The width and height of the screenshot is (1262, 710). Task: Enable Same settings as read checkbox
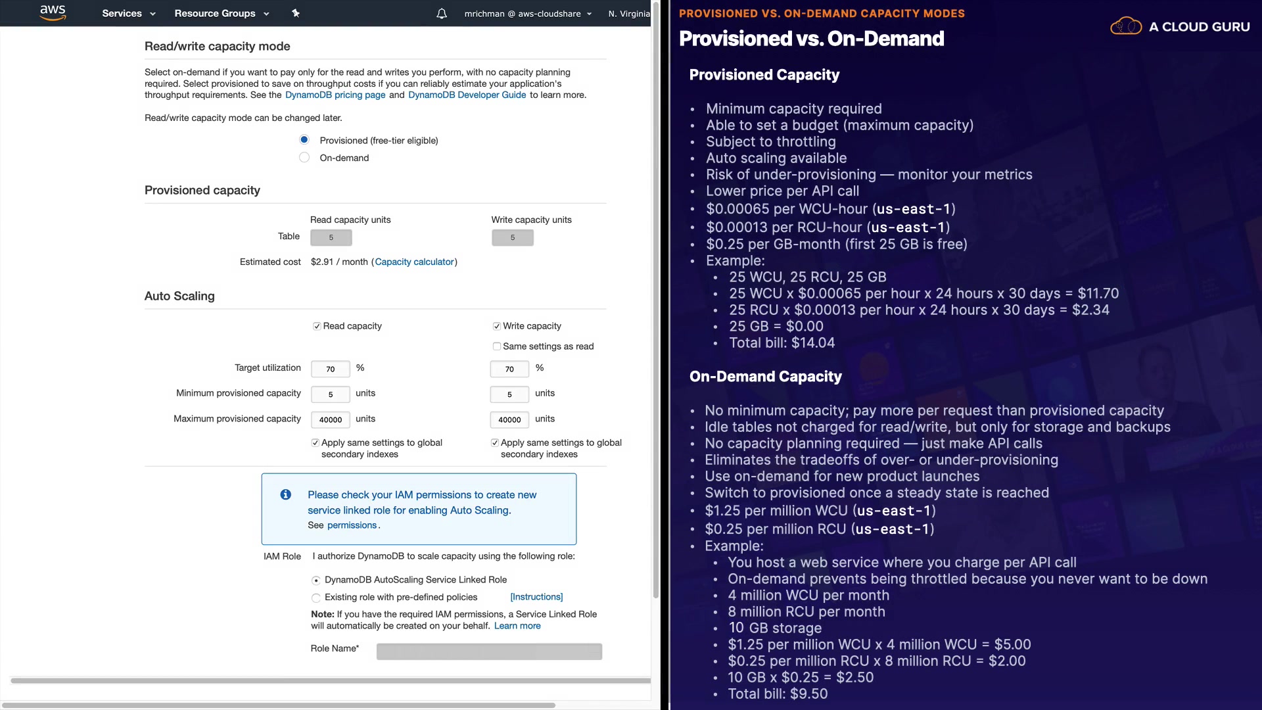point(497,346)
